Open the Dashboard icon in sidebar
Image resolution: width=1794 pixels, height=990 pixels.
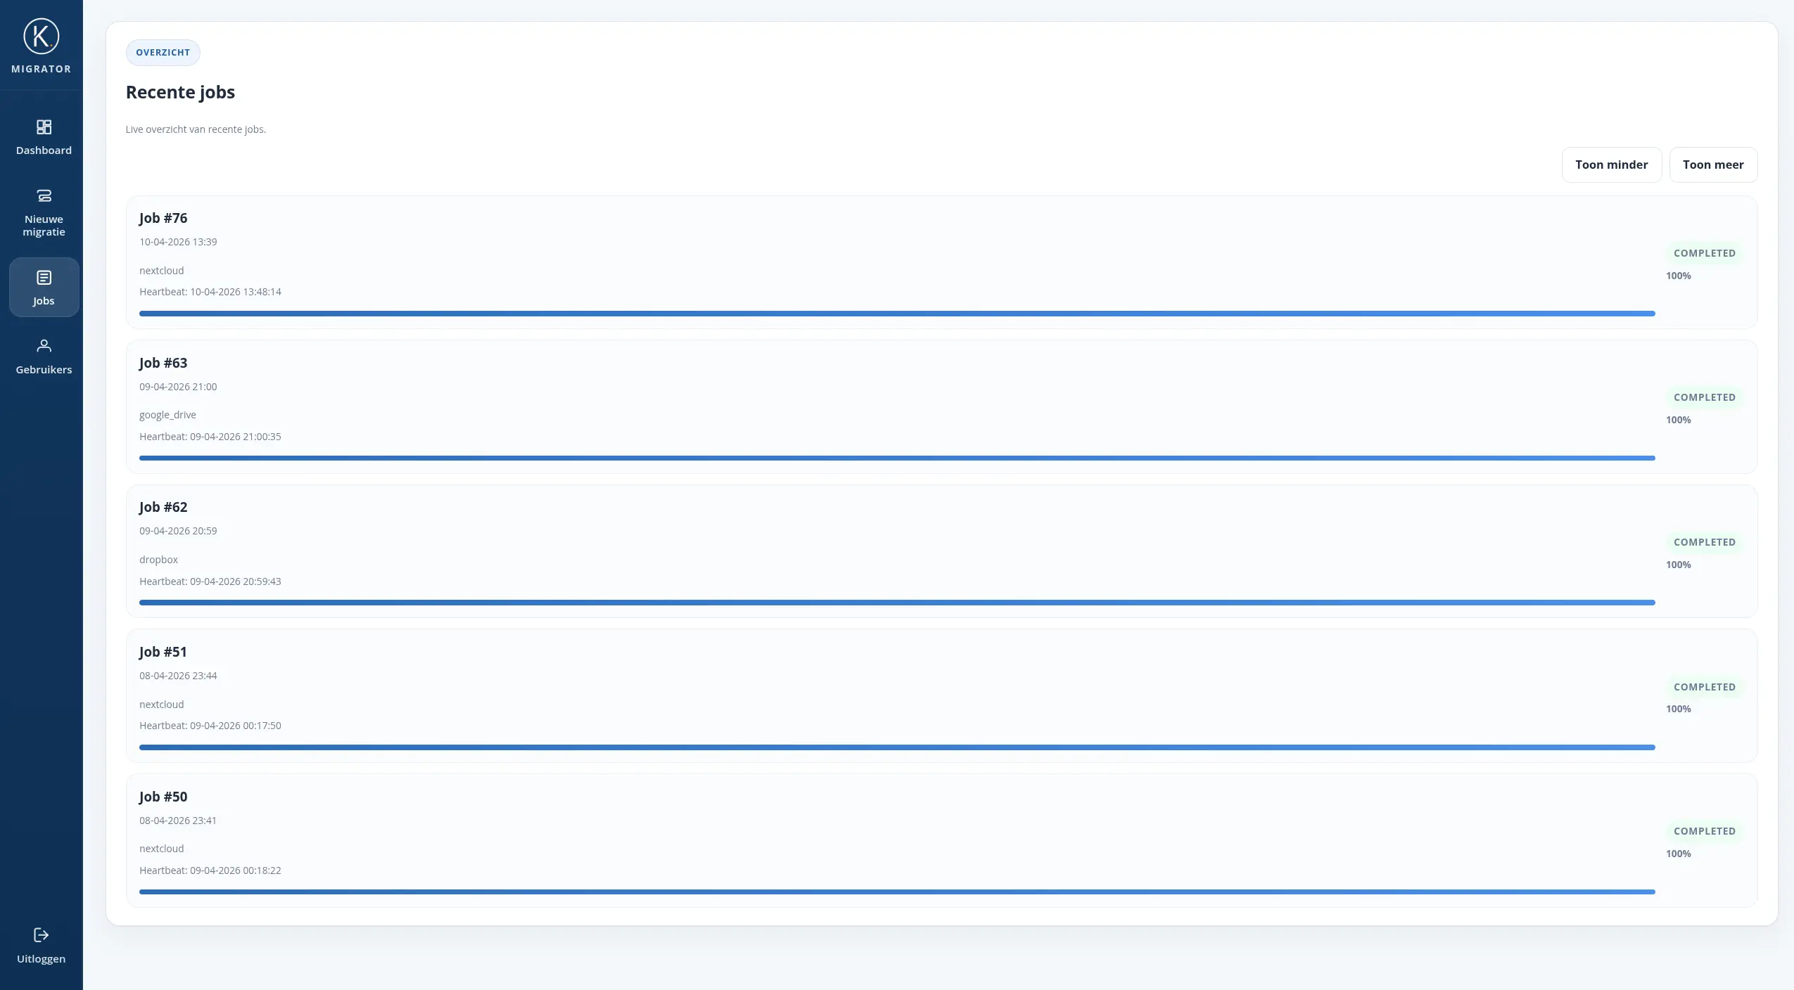(x=44, y=127)
